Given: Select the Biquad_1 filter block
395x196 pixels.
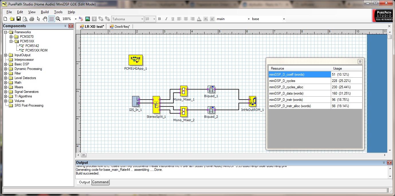Looking at the screenshot, I should [x=211, y=89].
